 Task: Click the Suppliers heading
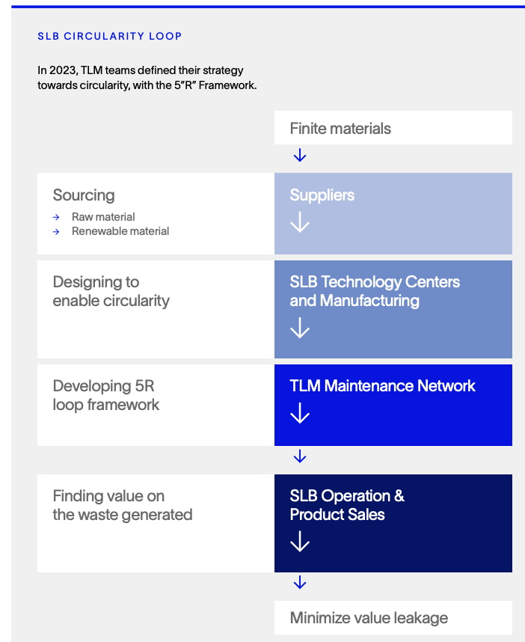pos(322,195)
